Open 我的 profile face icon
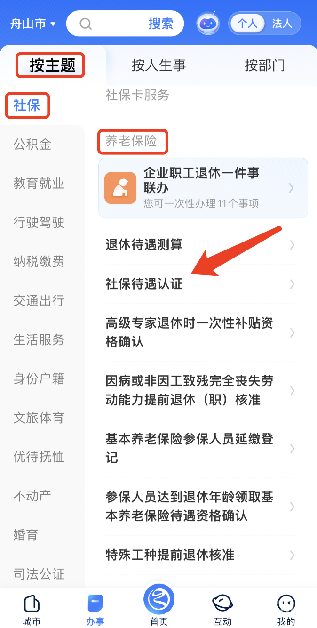This screenshot has width=317, height=628. (286, 603)
